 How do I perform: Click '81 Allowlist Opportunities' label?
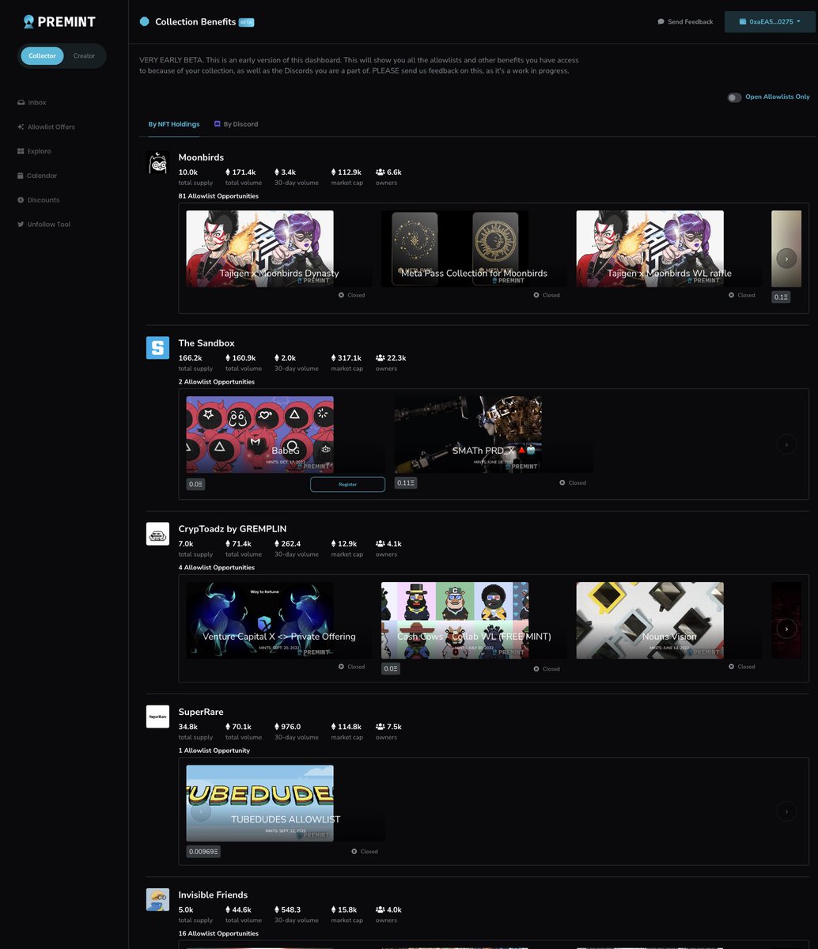(x=218, y=196)
